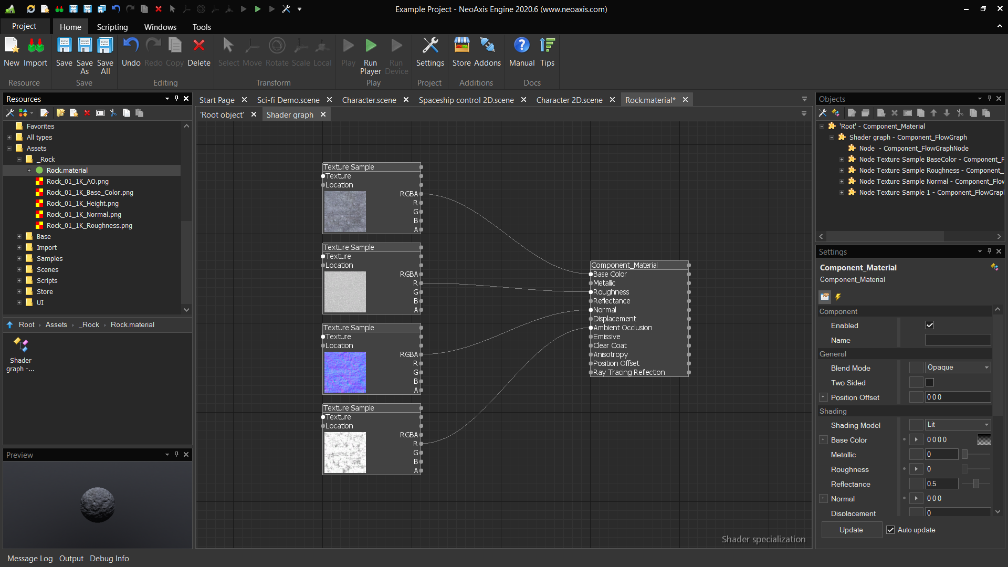Open the Addons icon in ribbon

tap(487, 46)
